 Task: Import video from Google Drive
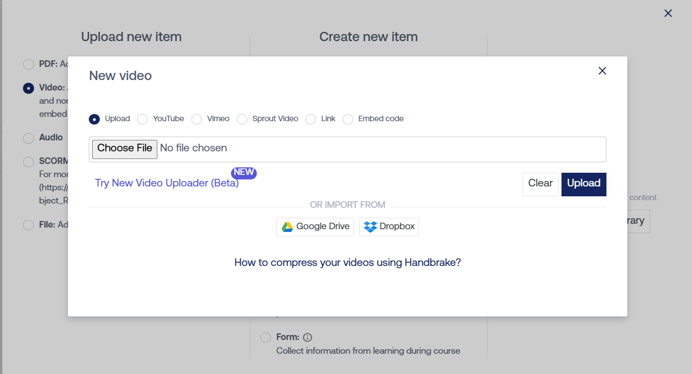(x=315, y=226)
